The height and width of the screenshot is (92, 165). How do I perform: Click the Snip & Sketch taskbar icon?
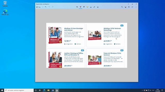(57, 90)
